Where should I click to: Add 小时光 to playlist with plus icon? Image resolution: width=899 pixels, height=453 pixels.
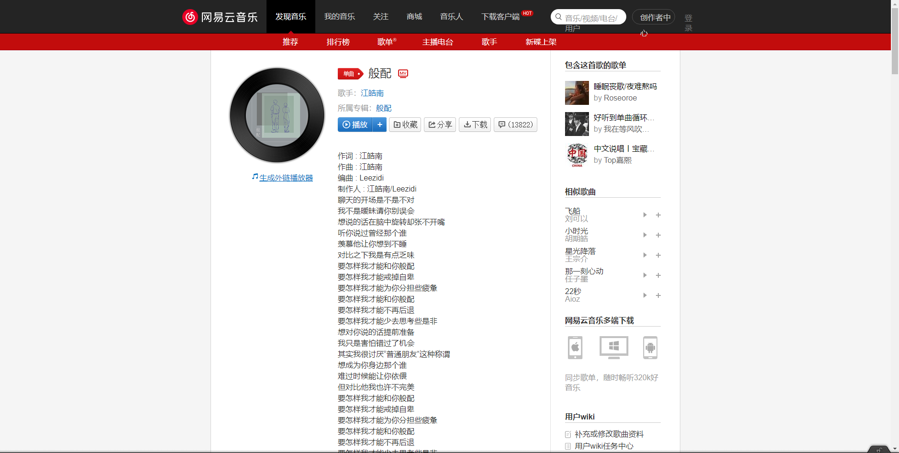(x=658, y=235)
